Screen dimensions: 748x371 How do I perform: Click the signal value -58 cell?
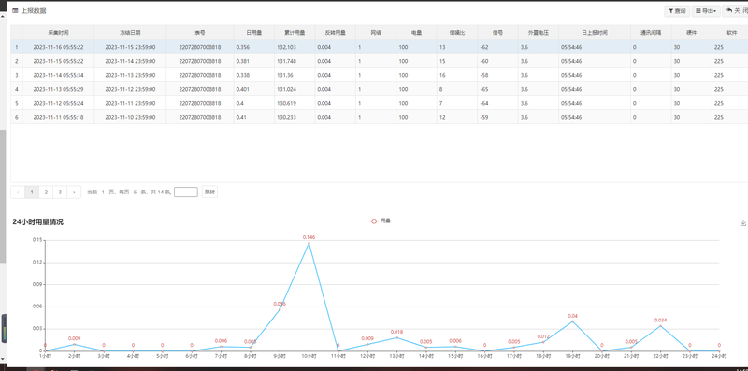[497, 75]
